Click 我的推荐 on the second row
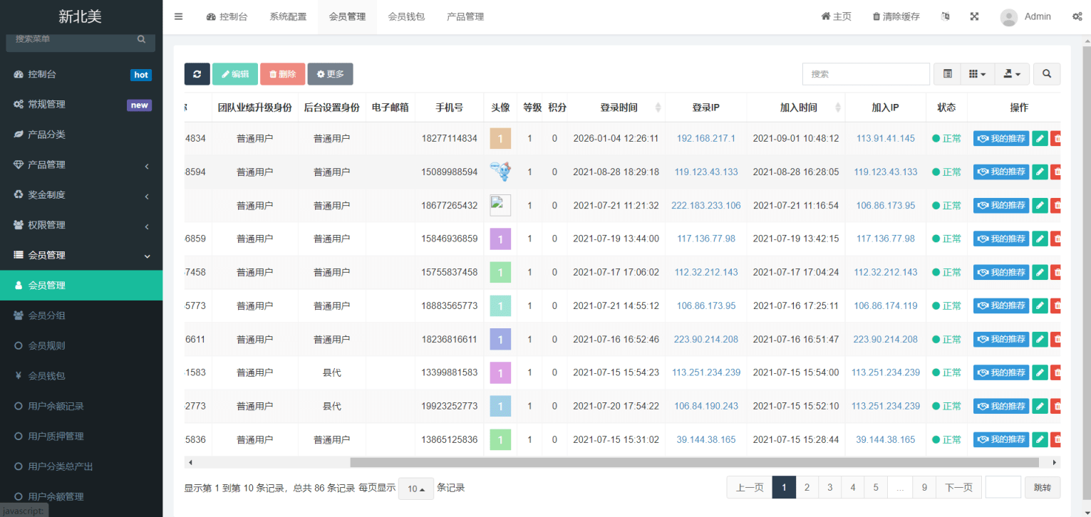This screenshot has width=1091, height=517. [x=1000, y=172]
